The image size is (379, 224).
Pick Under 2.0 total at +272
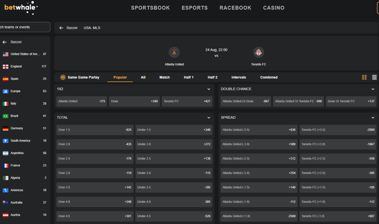pyautogui.click(x=174, y=144)
